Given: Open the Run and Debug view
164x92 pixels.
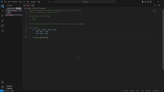Looking at the screenshot, I should point(2,21).
